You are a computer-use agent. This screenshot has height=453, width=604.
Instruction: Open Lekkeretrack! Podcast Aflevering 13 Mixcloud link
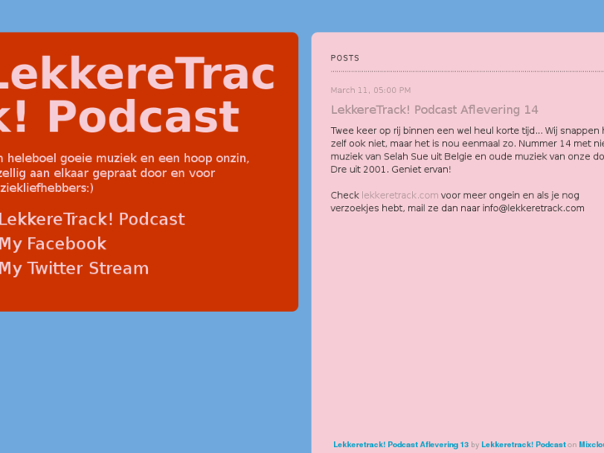[400, 445]
